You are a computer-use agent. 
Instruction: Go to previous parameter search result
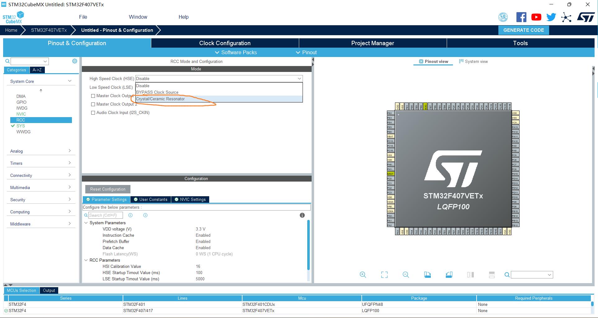coord(130,215)
